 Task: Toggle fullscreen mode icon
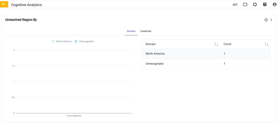pyautogui.click(x=245, y=5)
